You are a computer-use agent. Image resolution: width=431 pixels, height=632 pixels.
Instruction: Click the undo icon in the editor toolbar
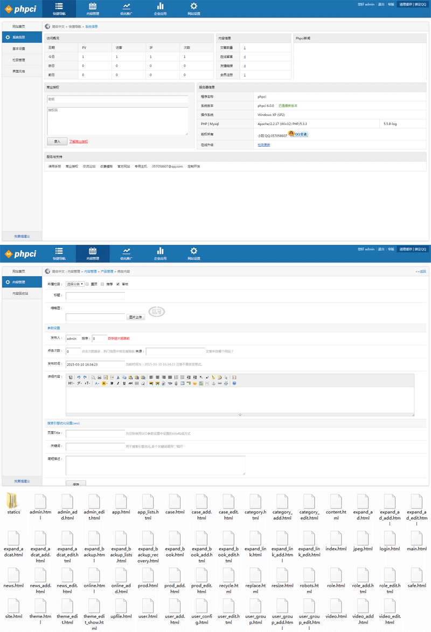coord(79,377)
